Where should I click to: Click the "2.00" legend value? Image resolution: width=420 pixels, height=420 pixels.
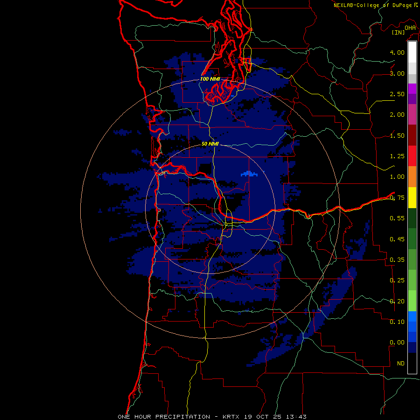397,115
